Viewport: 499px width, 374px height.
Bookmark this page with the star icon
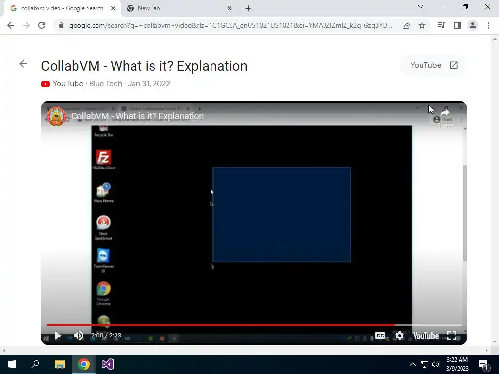[422, 25]
